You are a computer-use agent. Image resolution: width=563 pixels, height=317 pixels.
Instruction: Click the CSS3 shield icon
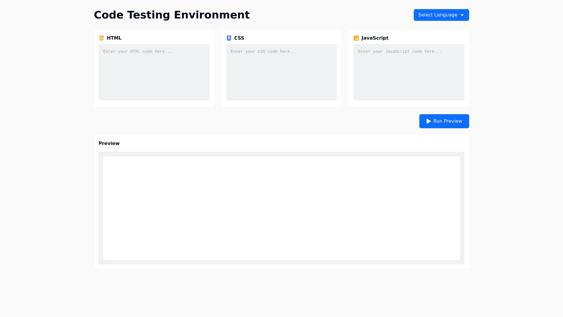click(229, 38)
